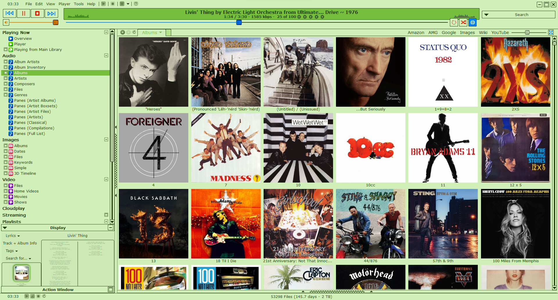
Task: Open DSP settings gear icon
Action: (473, 22)
